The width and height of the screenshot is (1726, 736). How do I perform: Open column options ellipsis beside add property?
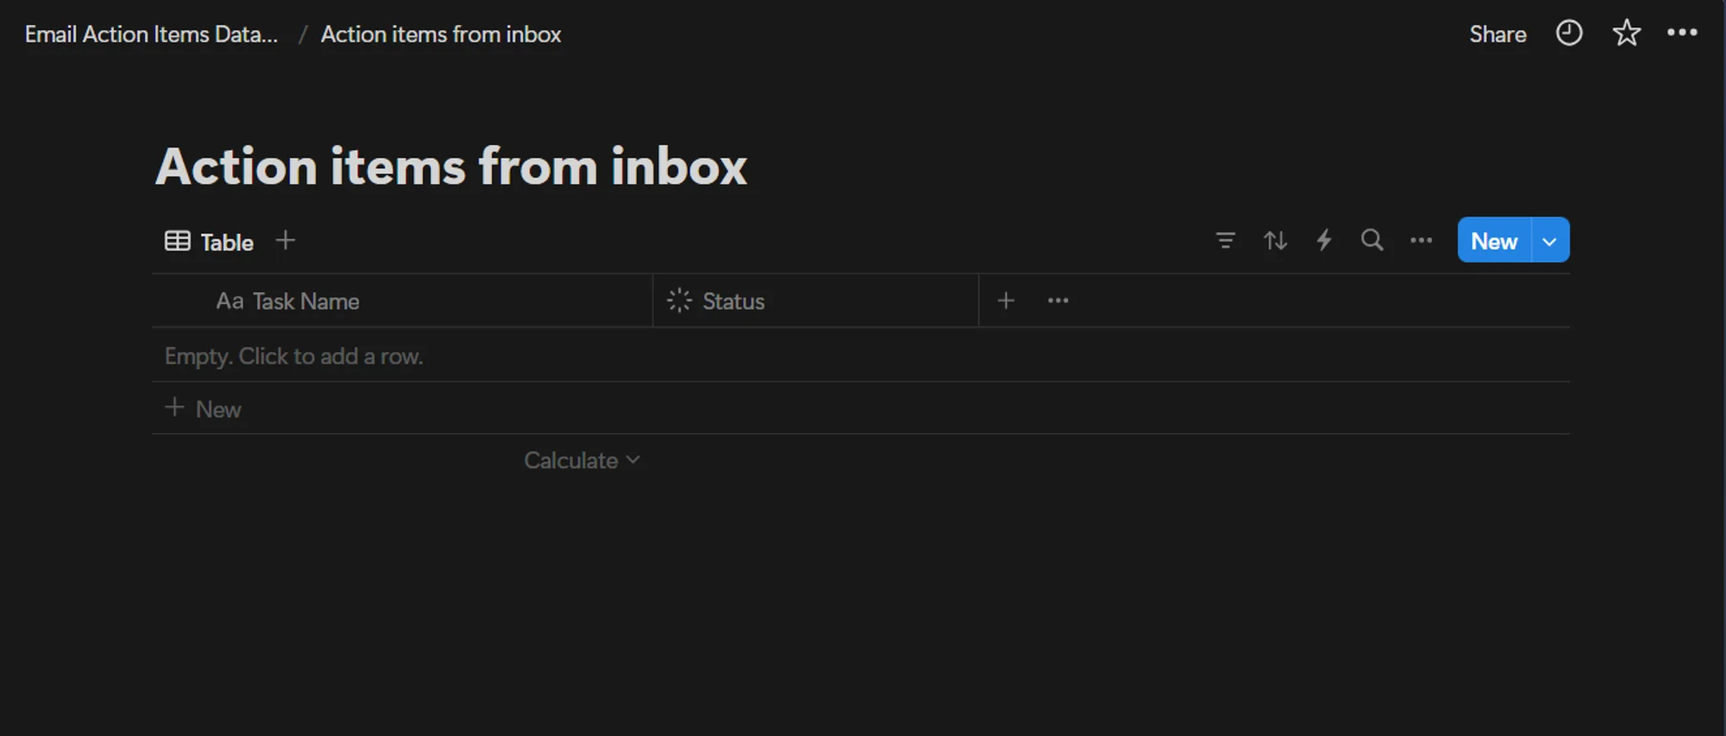coord(1058,300)
